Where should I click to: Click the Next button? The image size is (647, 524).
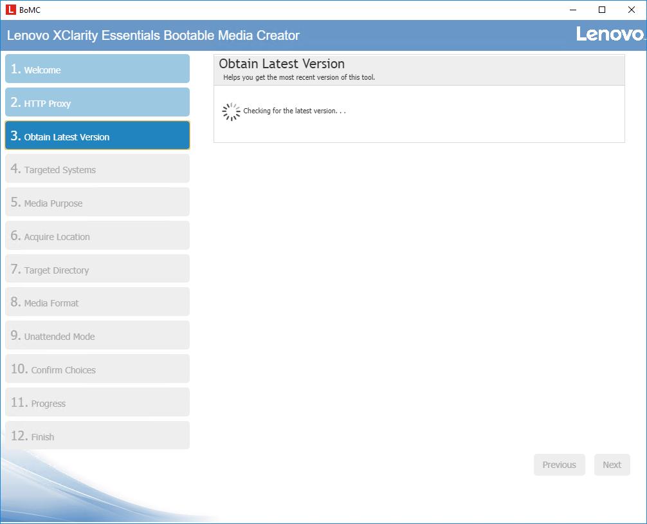click(612, 465)
